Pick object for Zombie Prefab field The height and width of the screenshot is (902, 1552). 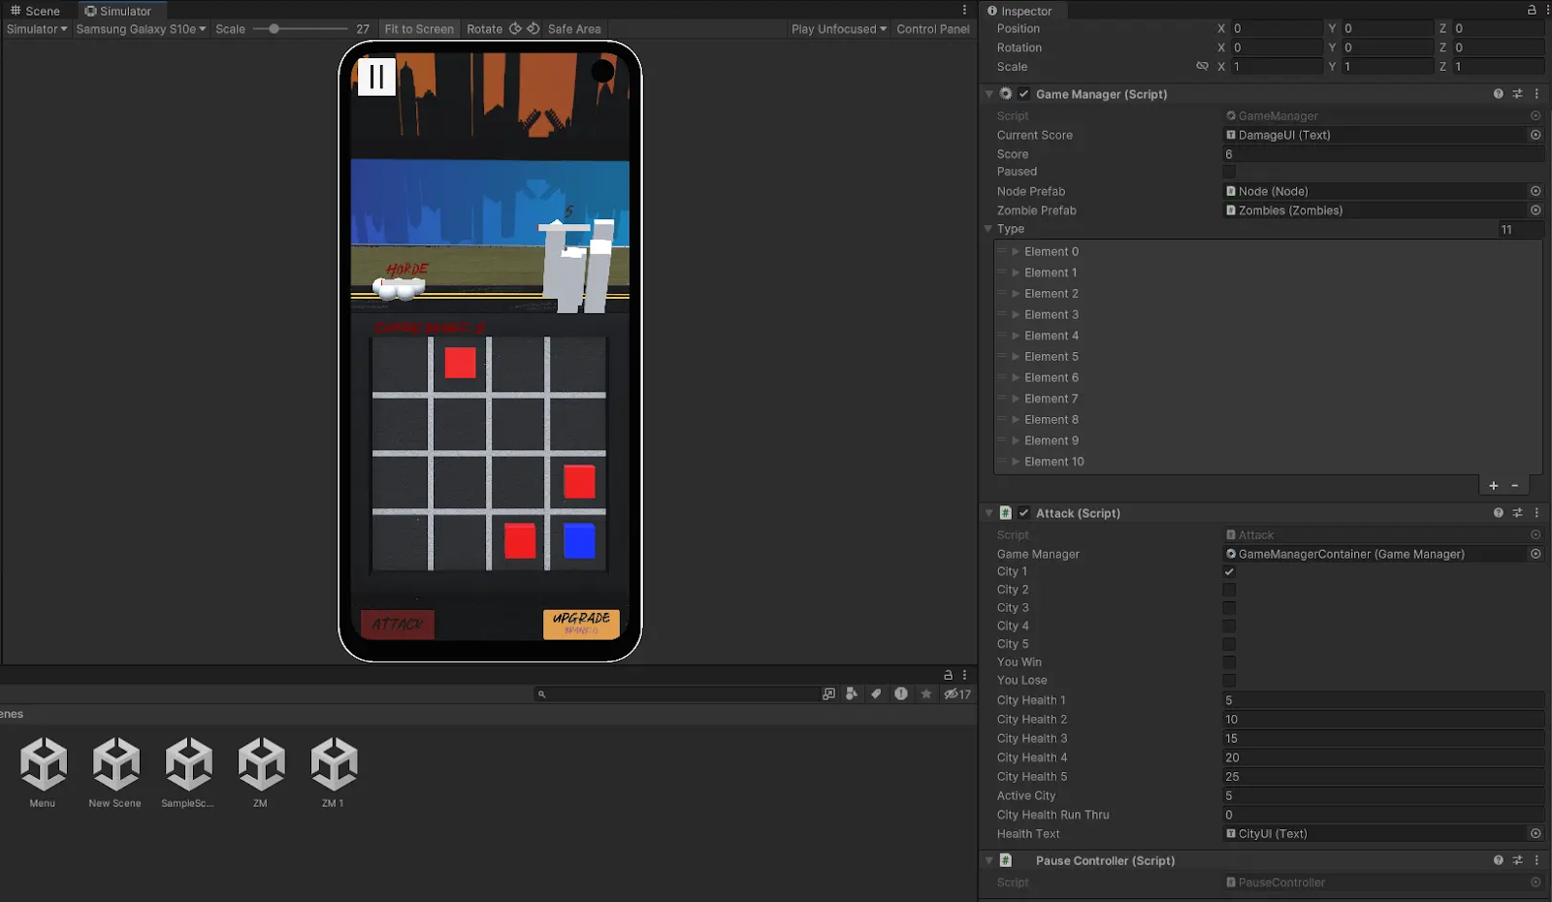tap(1536, 210)
